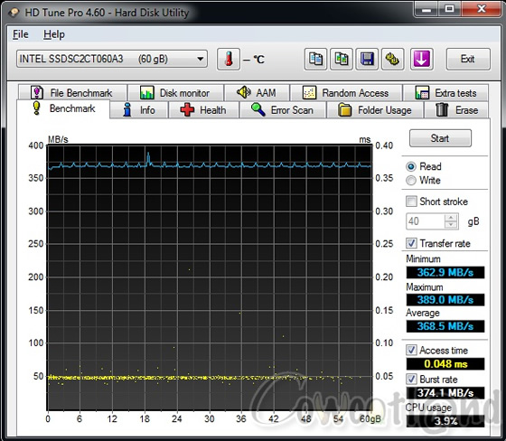
Task: Toggle the Access time checkbox
Action: coord(411,350)
